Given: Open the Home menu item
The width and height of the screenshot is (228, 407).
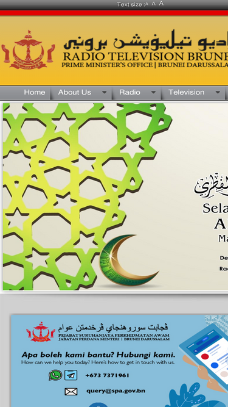Looking at the screenshot, I should [x=35, y=92].
